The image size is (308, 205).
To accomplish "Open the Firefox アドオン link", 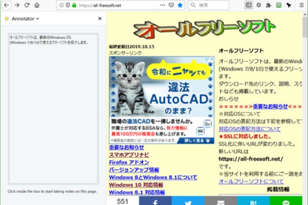I will click(x=129, y=162).
